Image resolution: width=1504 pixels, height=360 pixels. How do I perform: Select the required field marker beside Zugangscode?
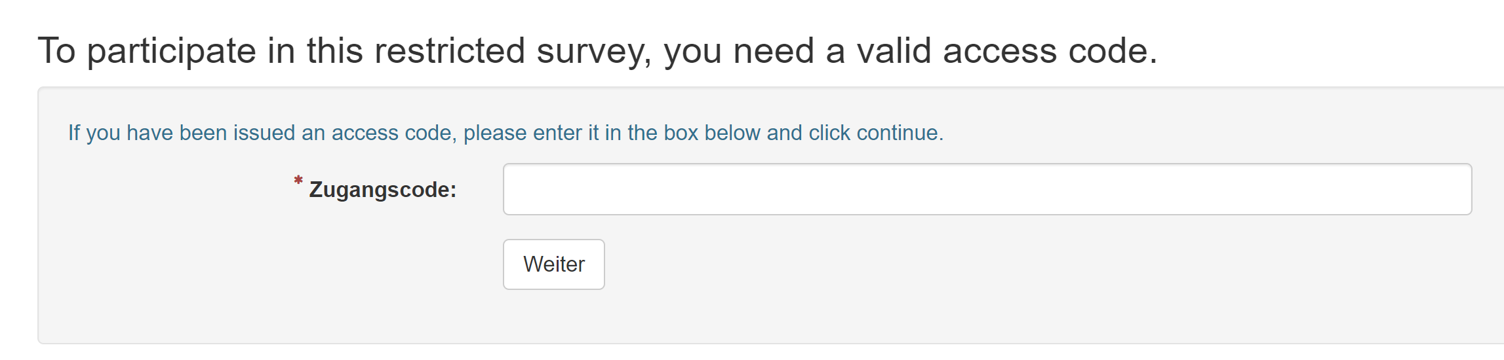point(298,180)
